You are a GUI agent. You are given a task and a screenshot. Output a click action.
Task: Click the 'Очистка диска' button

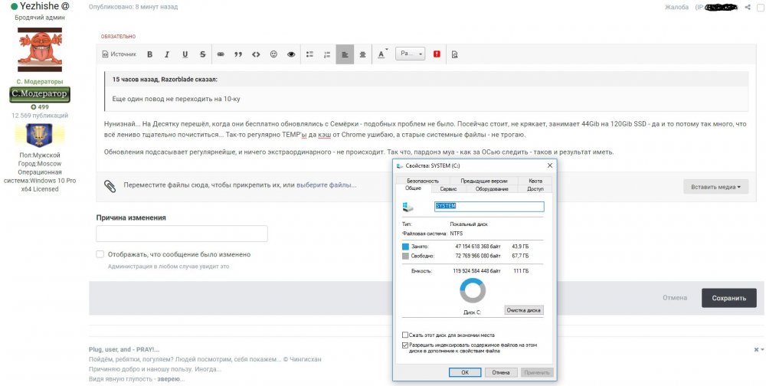coord(524,310)
